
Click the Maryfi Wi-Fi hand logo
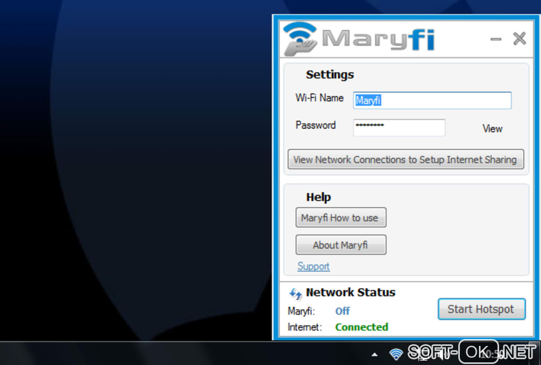(300, 39)
